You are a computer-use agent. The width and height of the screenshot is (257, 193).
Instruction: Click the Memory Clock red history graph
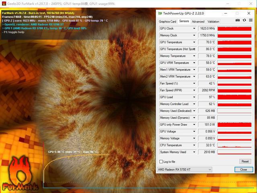(235, 35)
